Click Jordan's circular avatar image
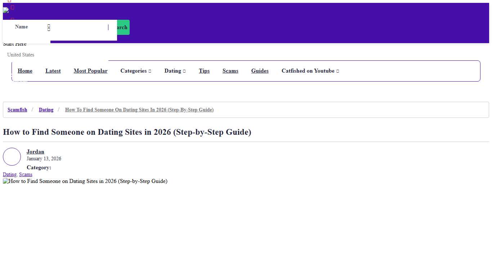This screenshot has width=492, height=276. click(12, 157)
